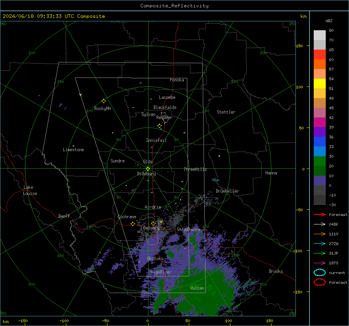The height and width of the screenshot is (326, 349).
Task: Click the HighRiver label
Action: point(161,272)
